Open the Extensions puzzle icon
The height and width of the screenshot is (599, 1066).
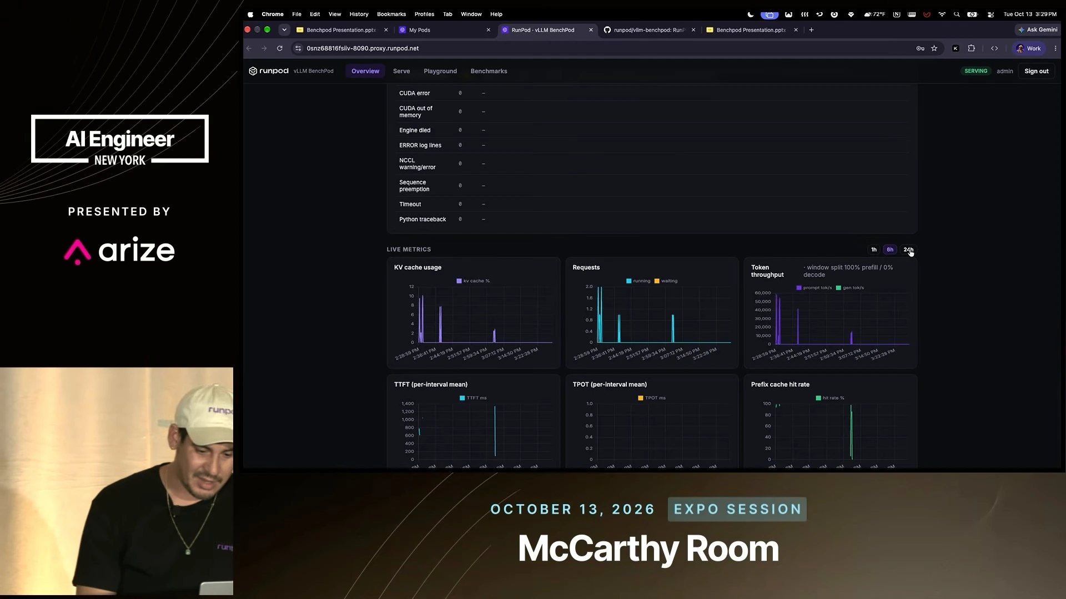[972, 48]
